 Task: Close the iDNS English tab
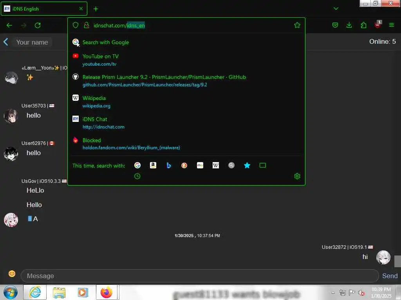[81, 9]
